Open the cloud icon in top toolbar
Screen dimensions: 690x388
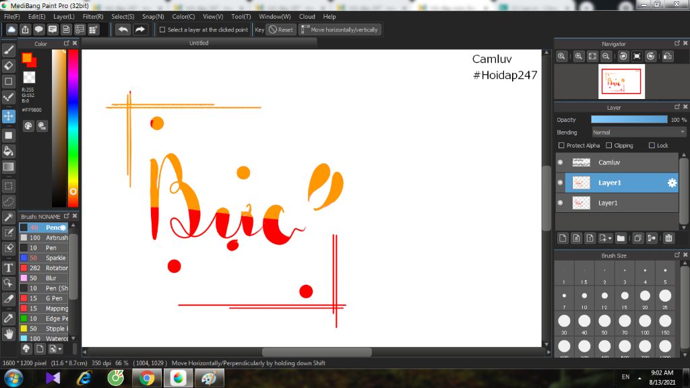pos(11,30)
